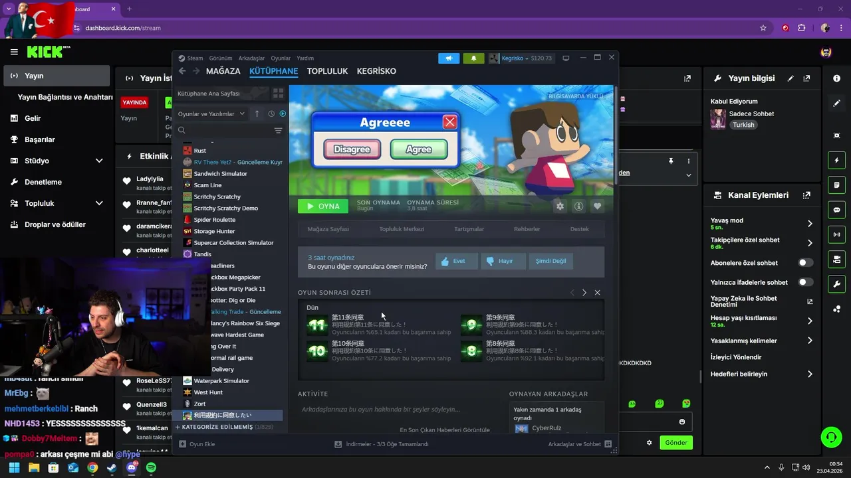This screenshot has height=478, width=851.
Task: Click the info icon in Kick right rail
Action: click(836, 78)
